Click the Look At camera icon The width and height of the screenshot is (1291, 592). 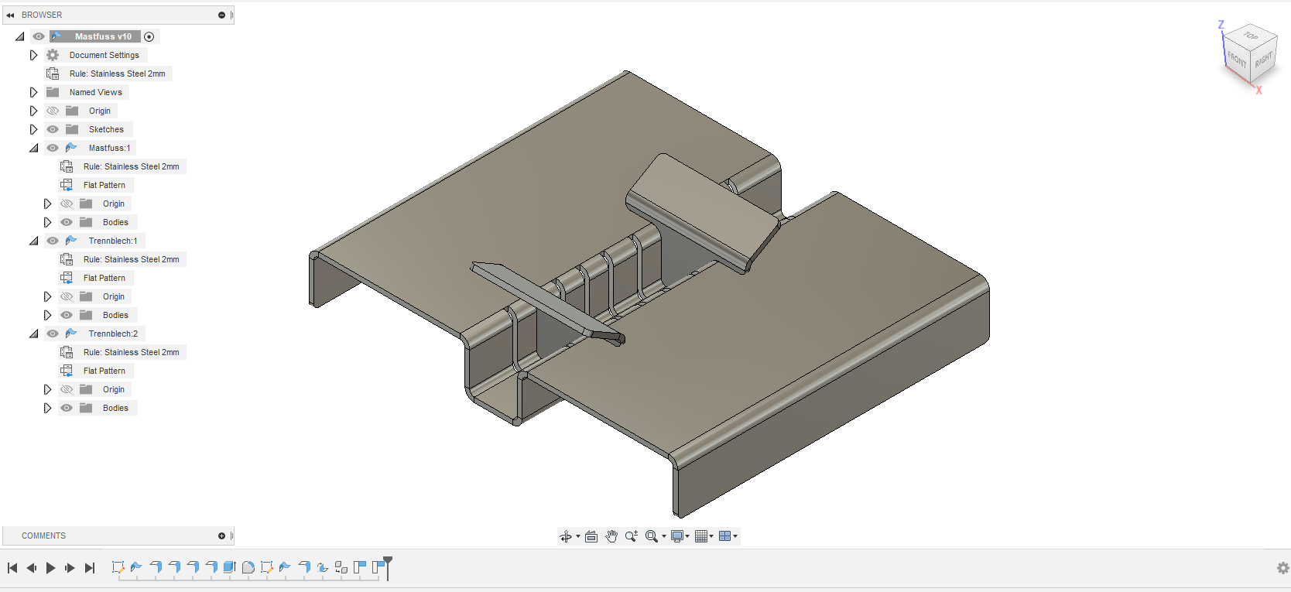pyautogui.click(x=591, y=536)
